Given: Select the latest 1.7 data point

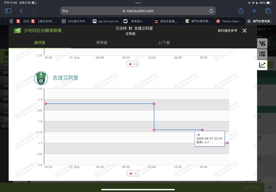Looking at the screenshot, I should pos(227,143).
